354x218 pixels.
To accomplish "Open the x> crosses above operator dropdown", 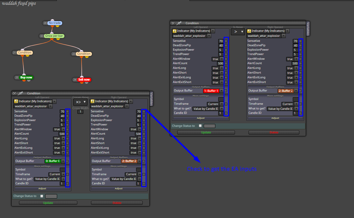I will (x=80, y=102).
